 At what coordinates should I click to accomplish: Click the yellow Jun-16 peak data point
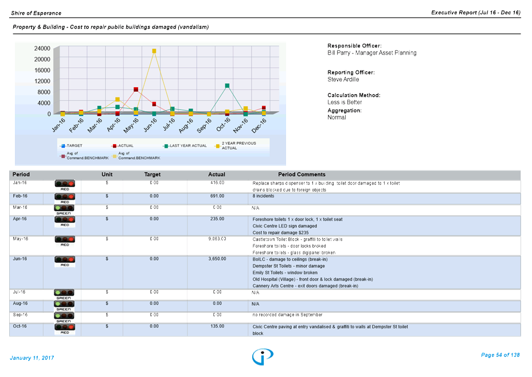154,51
